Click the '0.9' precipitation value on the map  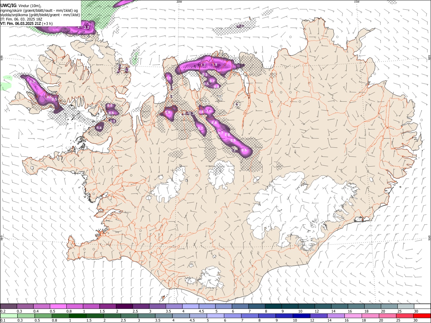[x=167, y=113]
